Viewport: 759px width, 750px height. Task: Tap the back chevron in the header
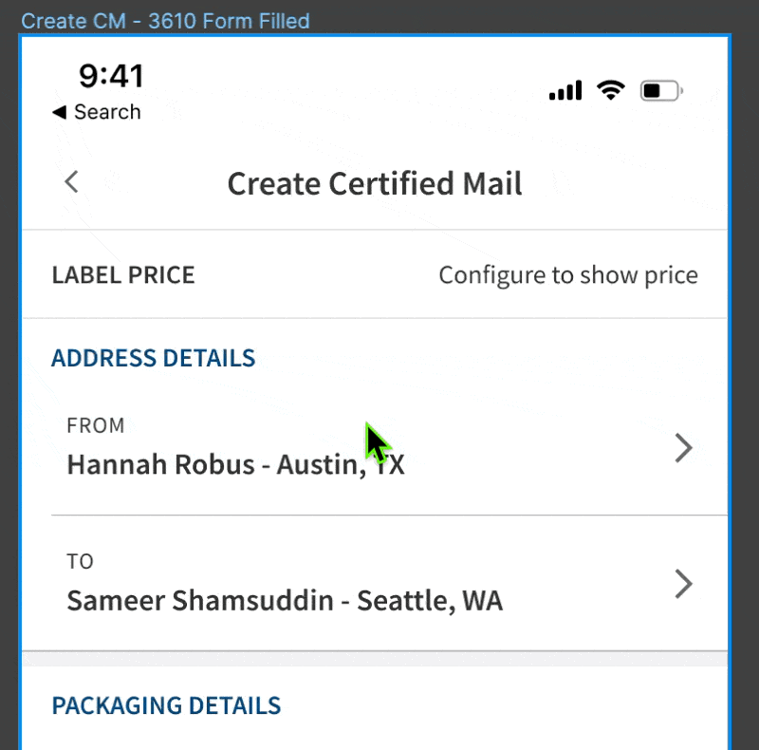pyautogui.click(x=71, y=182)
